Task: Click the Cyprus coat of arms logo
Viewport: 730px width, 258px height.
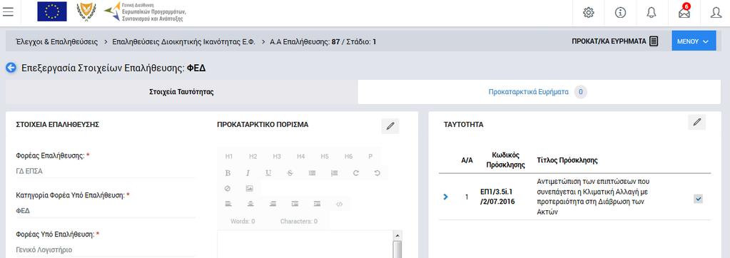Action: pos(86,11)
